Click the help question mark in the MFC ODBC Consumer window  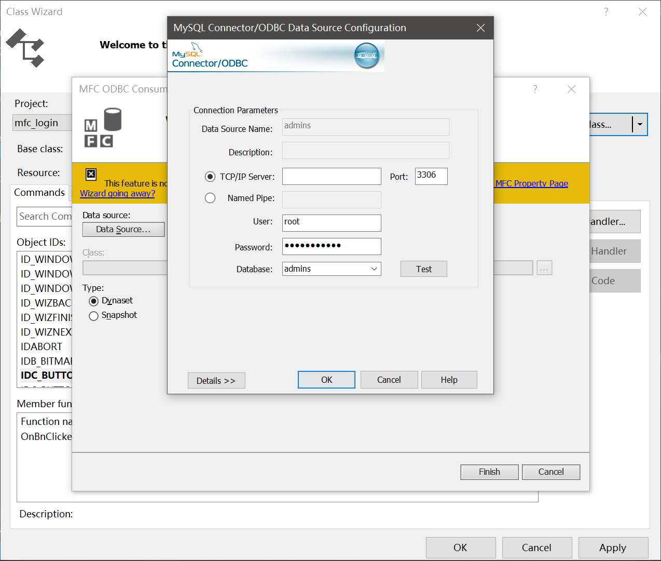[535, 89]
